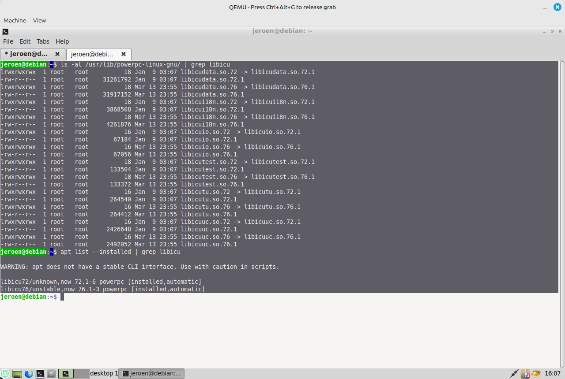Open the QEMU View menu
Screen dimensions: 565x379
[x=39, y=20]
